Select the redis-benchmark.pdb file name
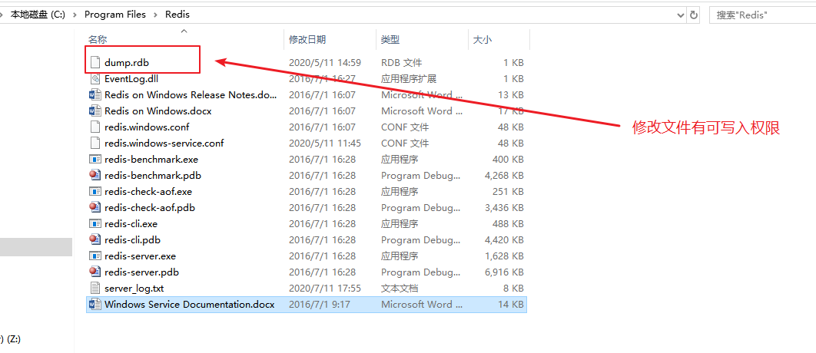The image size is (816, 353). (x=152, y=176)
